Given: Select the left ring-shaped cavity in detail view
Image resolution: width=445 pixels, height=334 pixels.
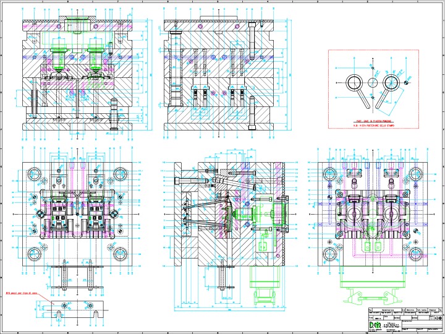Looking at the screenshot, I should point(354,82).
